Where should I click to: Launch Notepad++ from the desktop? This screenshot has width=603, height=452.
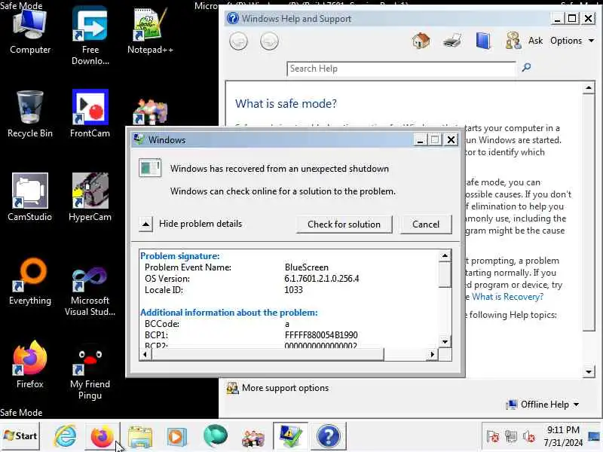tap(150, 32)
